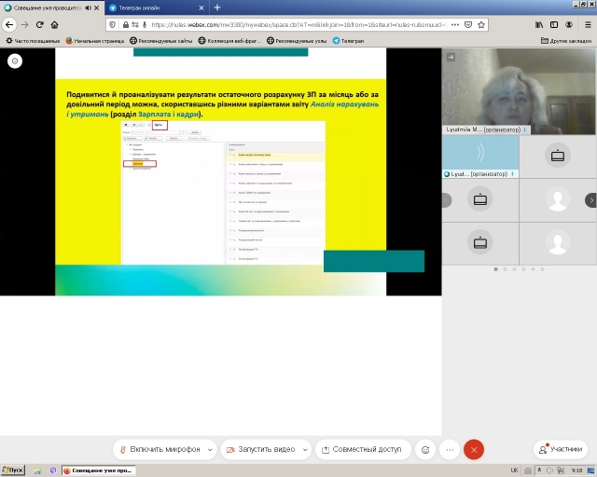
Task: Open file explorer quick launch icon
Action: 37,470
